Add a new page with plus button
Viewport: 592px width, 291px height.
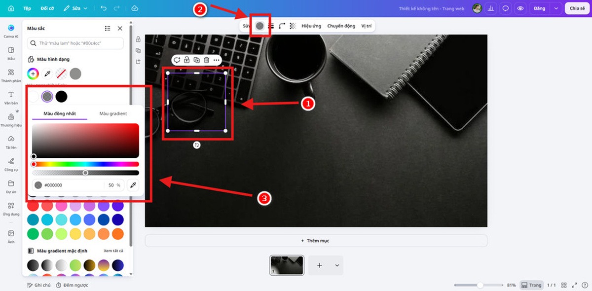point(319,265)
